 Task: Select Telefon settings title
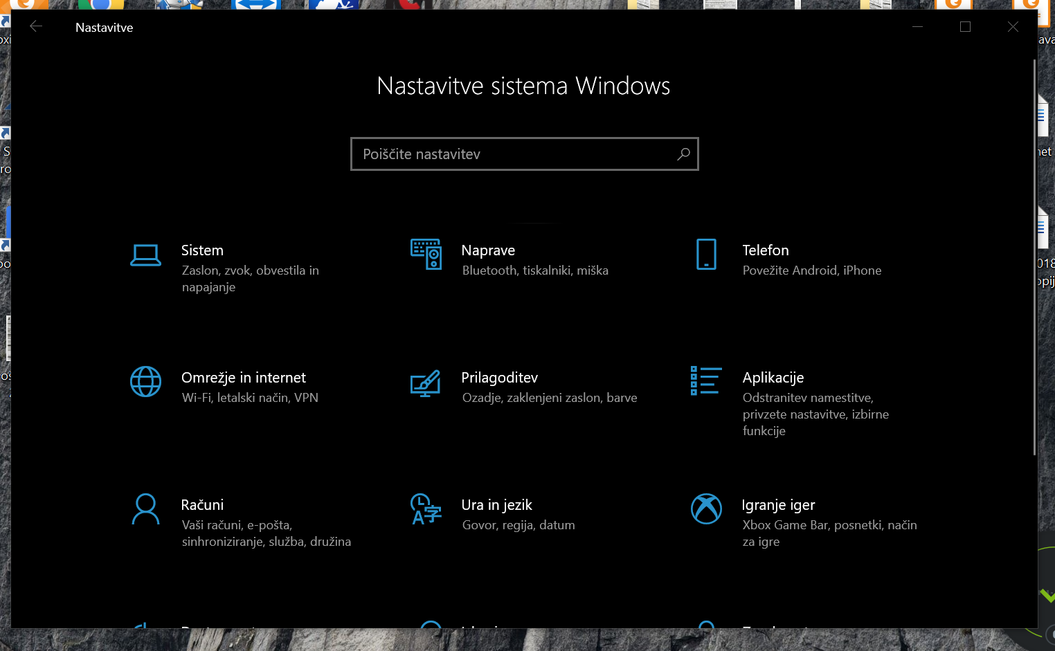766,250
